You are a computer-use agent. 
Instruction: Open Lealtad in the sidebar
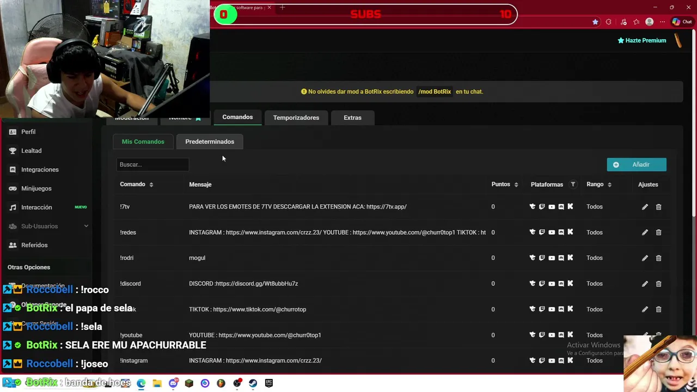click(x=31, y=151)
